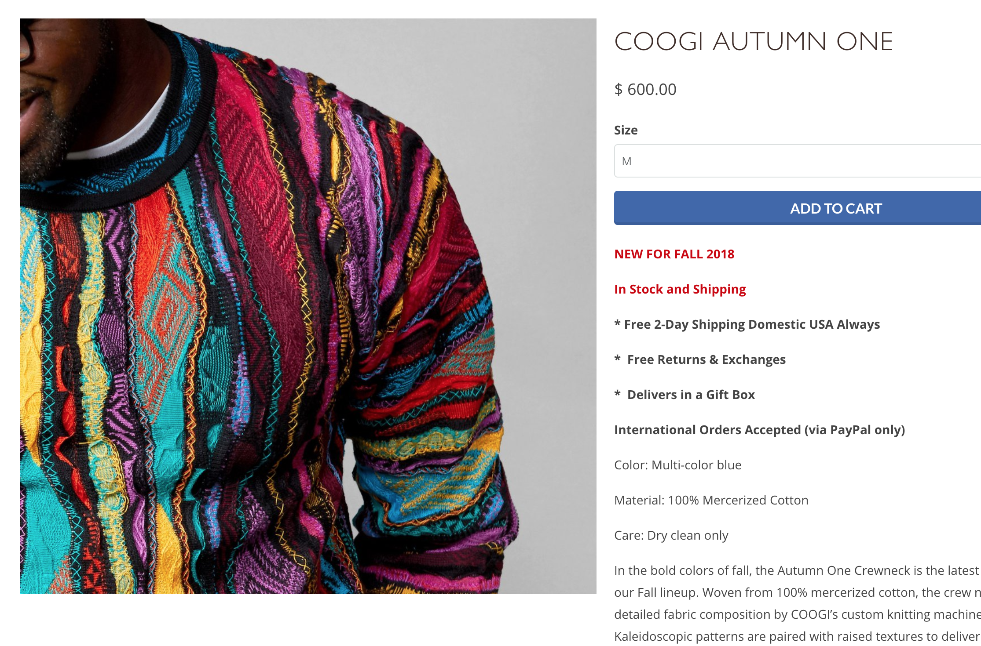Click the ADD TO CART button
Screen dimensions: 981x646
click(797, 208)
